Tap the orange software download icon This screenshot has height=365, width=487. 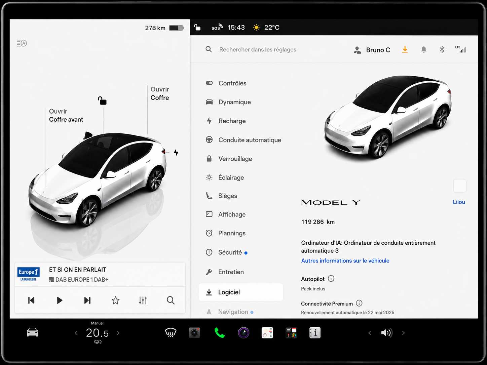[405, 50]
